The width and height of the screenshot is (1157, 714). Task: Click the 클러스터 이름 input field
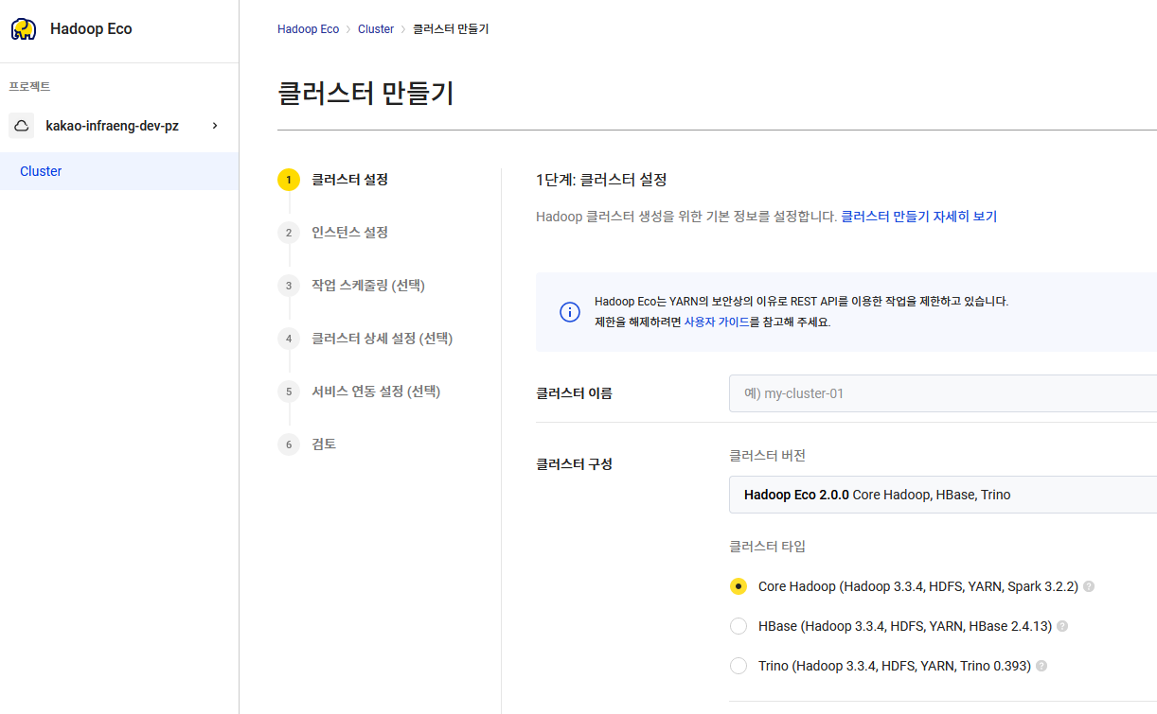(942, 393)
